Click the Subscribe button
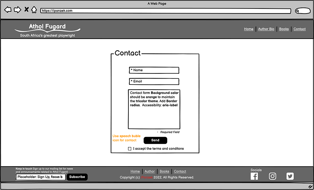Viewport: 314px width, 190px height. (77, 177)
